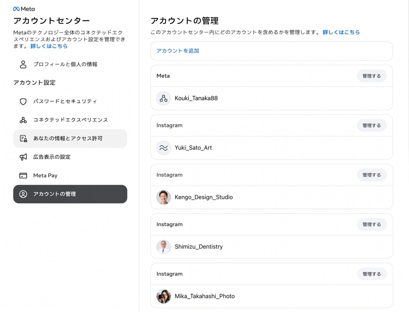The height and width of the screenshot is (312, 409).
Task: Click Mika_Takahashi_Photo profile photo
Action: tap(164, 296)
